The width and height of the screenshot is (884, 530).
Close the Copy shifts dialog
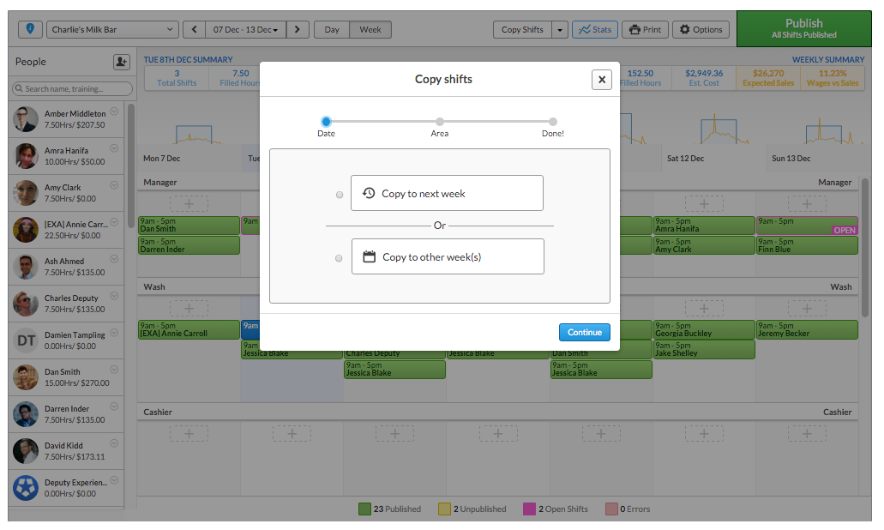tap(602, 80)
